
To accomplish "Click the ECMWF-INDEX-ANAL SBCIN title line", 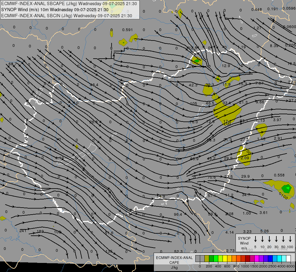I will 67,16.
